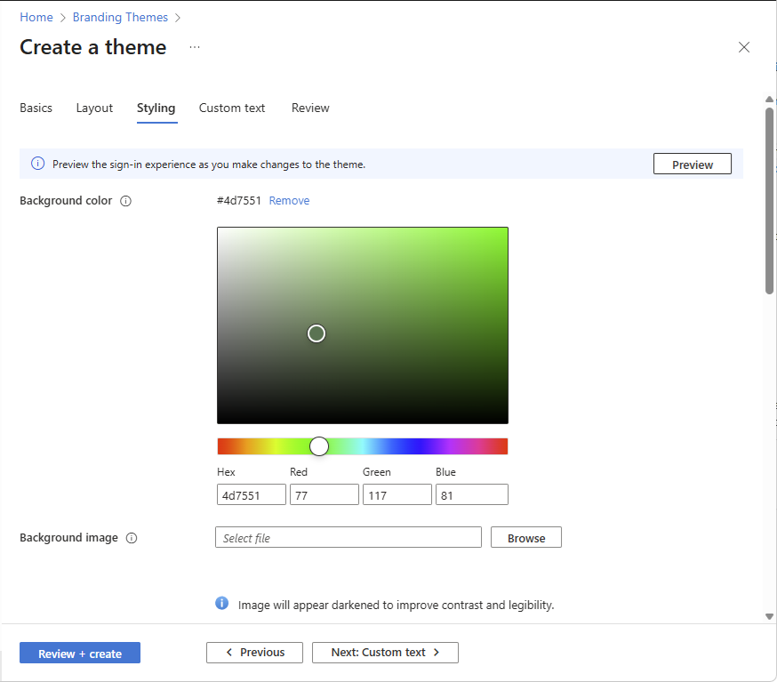
Task: Open the Layout tab
Action: point(94,108)
